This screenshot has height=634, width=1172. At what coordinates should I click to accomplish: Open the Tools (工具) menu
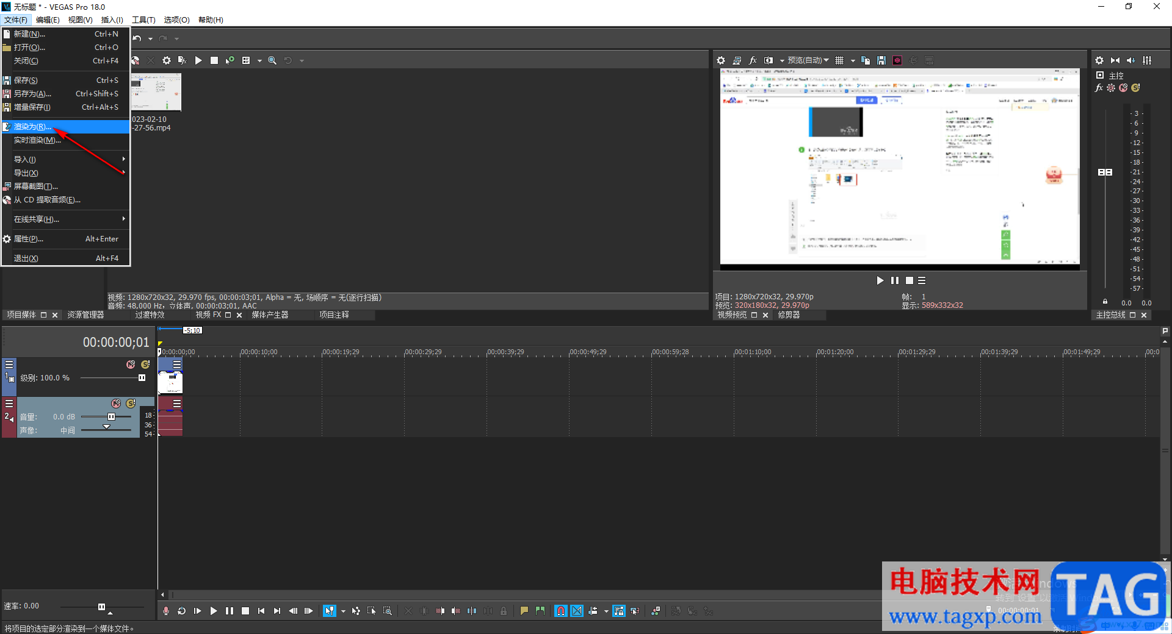143,20
